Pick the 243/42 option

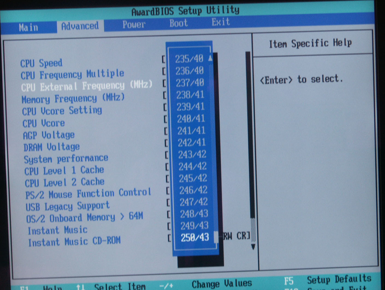[x=192, y=155]
